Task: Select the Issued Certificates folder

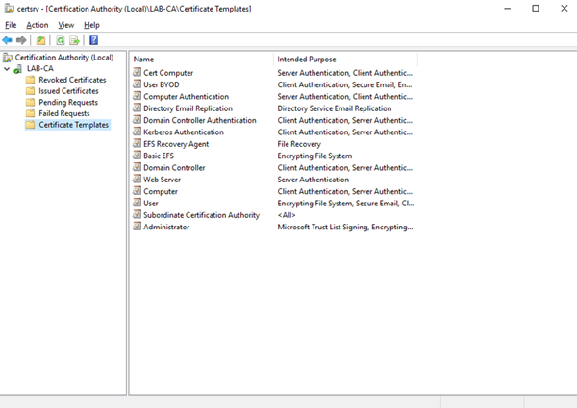Action: click(x=68, y=91)
